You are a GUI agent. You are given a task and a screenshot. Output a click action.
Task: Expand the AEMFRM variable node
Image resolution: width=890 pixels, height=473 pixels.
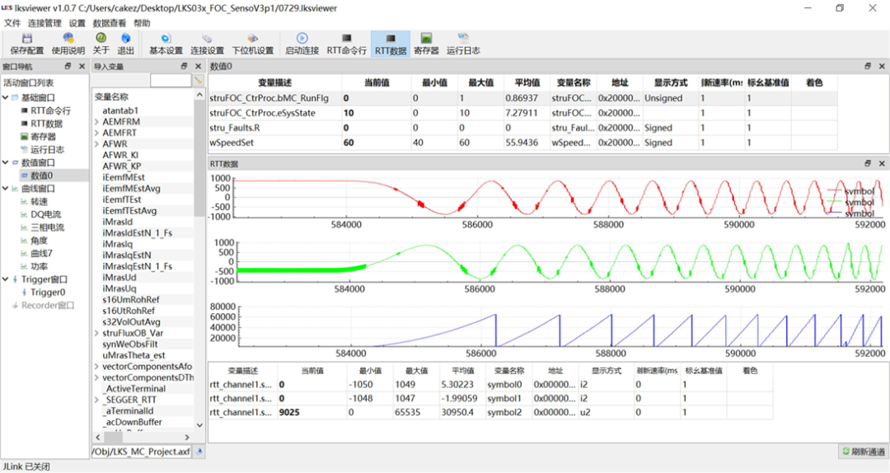[96, 121]
